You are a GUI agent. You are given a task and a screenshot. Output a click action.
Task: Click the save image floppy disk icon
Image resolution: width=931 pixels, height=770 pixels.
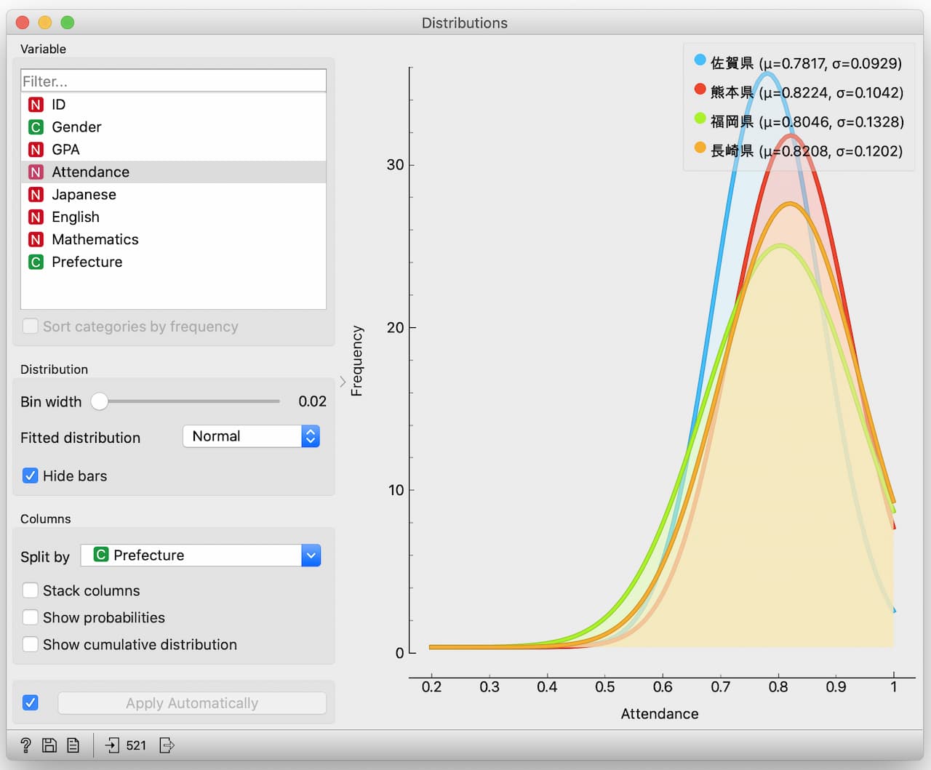click(x=49, y=745)
